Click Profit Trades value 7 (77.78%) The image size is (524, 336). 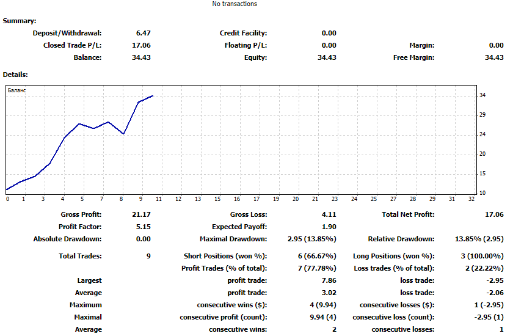coord(317,268)
